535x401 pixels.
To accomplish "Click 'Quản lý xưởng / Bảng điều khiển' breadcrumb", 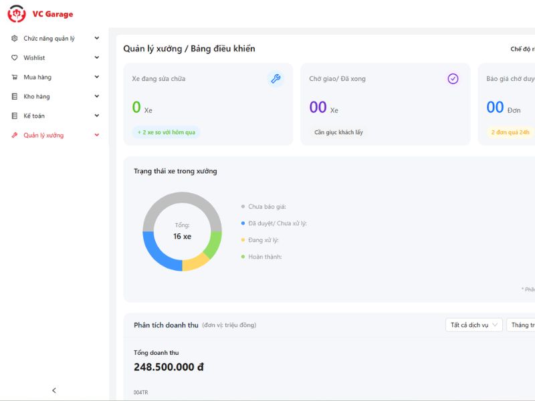I will 189,49.
